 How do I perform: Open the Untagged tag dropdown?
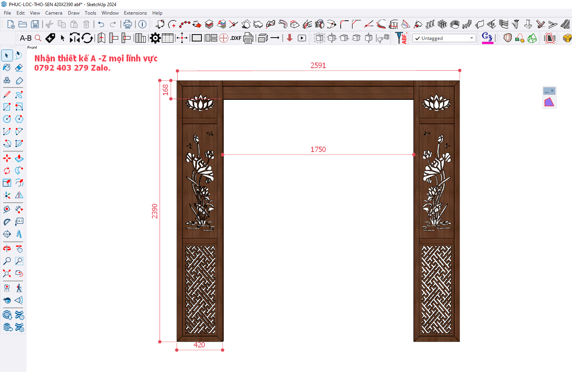[444, 38]
